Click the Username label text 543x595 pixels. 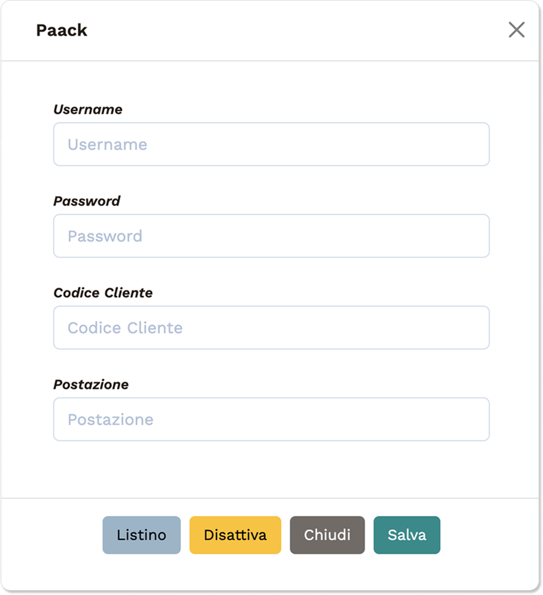(88, 110)
